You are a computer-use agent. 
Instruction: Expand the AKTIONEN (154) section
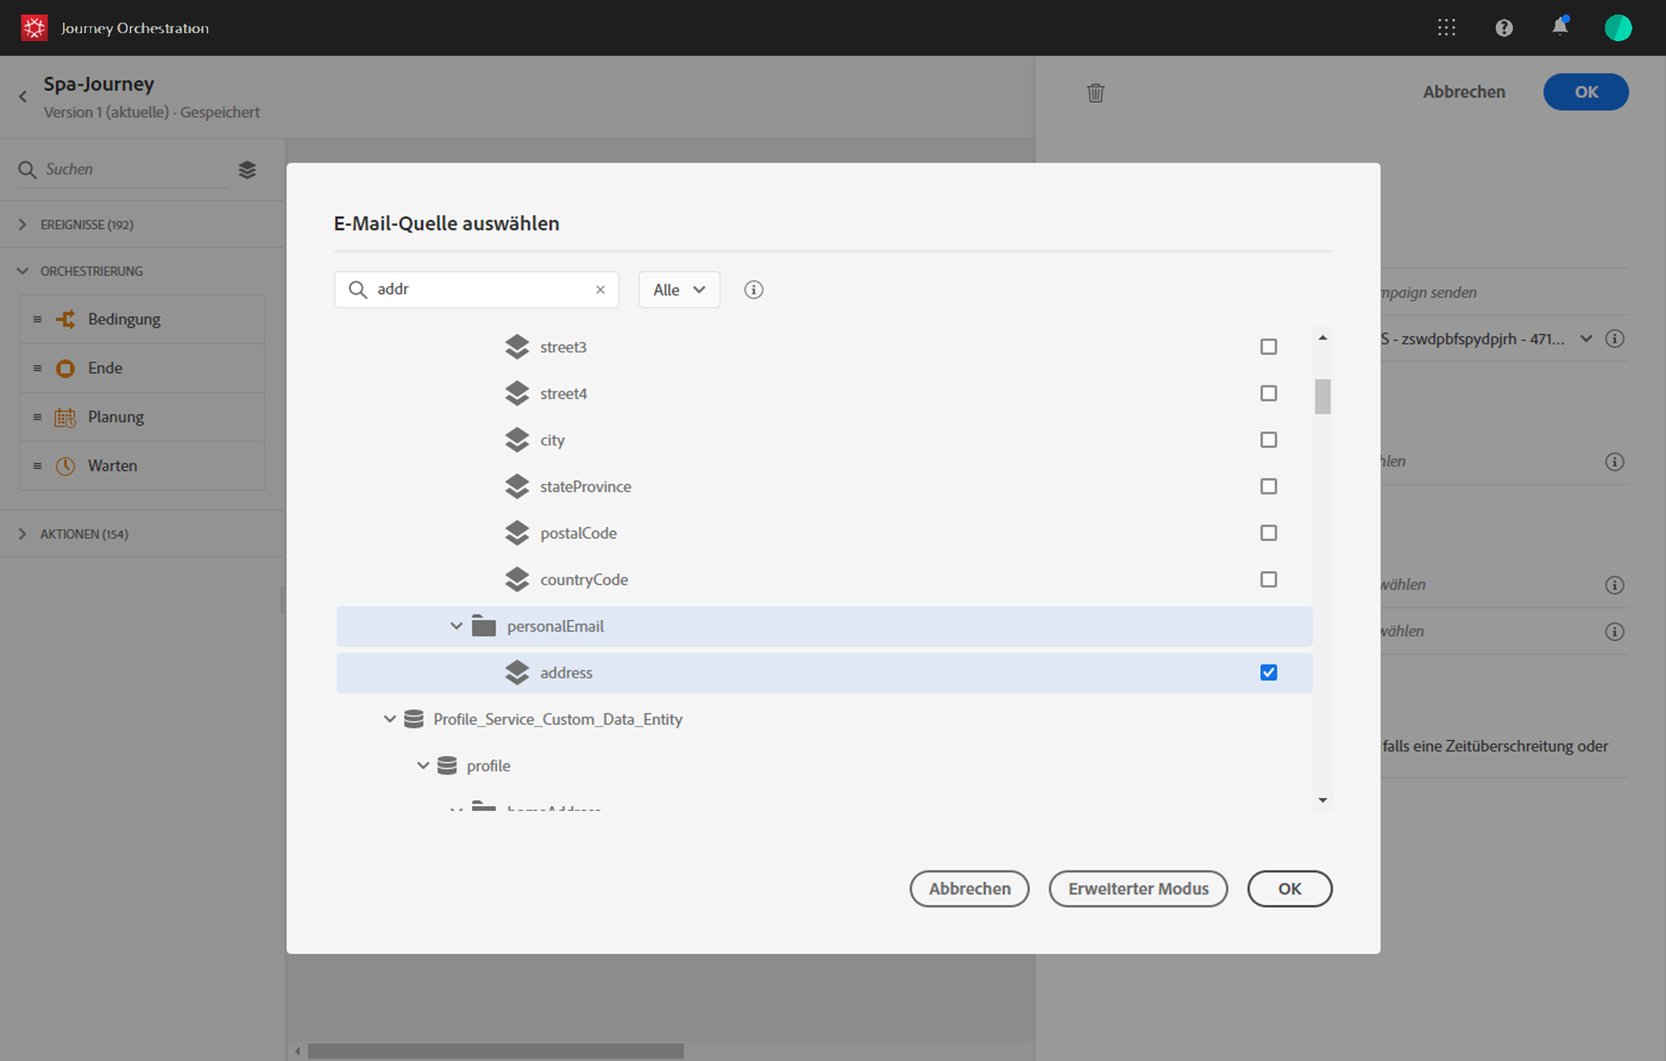(x=23, y=534)
